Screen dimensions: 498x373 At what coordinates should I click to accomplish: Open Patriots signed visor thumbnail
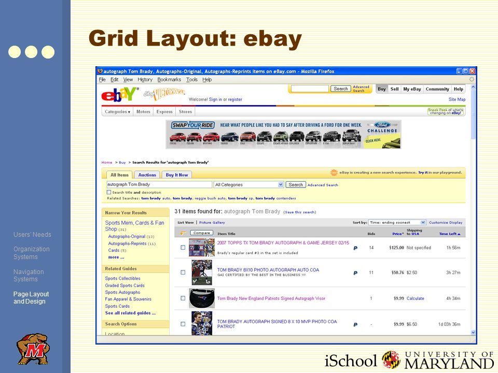pyautogui.click(x=202, y=298)
